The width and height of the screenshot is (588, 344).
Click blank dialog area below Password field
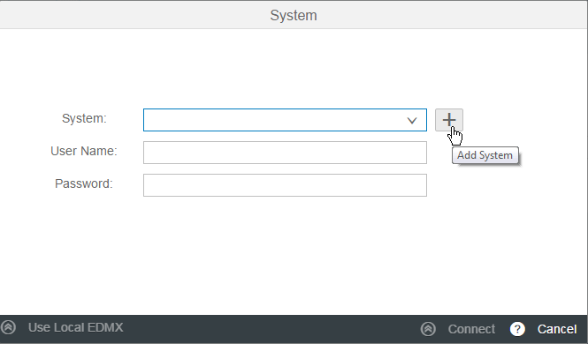(285, 254)
